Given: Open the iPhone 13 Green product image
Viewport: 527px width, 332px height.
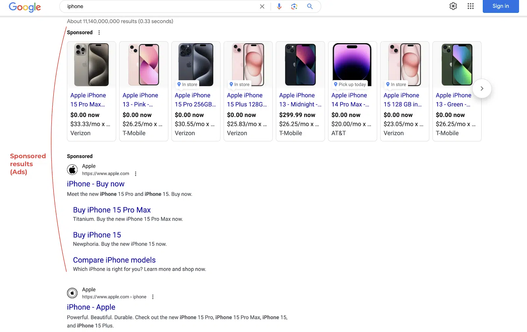Looking at the screenshot, I should pyautogui.click(x=457, y=65).
